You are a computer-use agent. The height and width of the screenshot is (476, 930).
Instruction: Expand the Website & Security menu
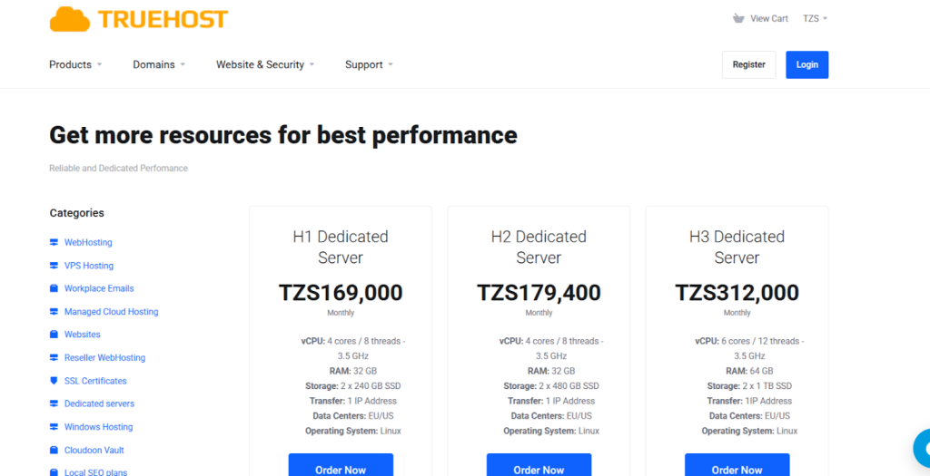265,64
